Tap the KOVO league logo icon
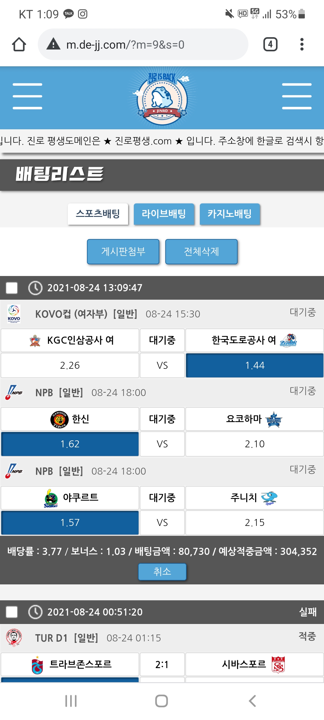Screen dimensions: 324x720 (x=14, y=313)
